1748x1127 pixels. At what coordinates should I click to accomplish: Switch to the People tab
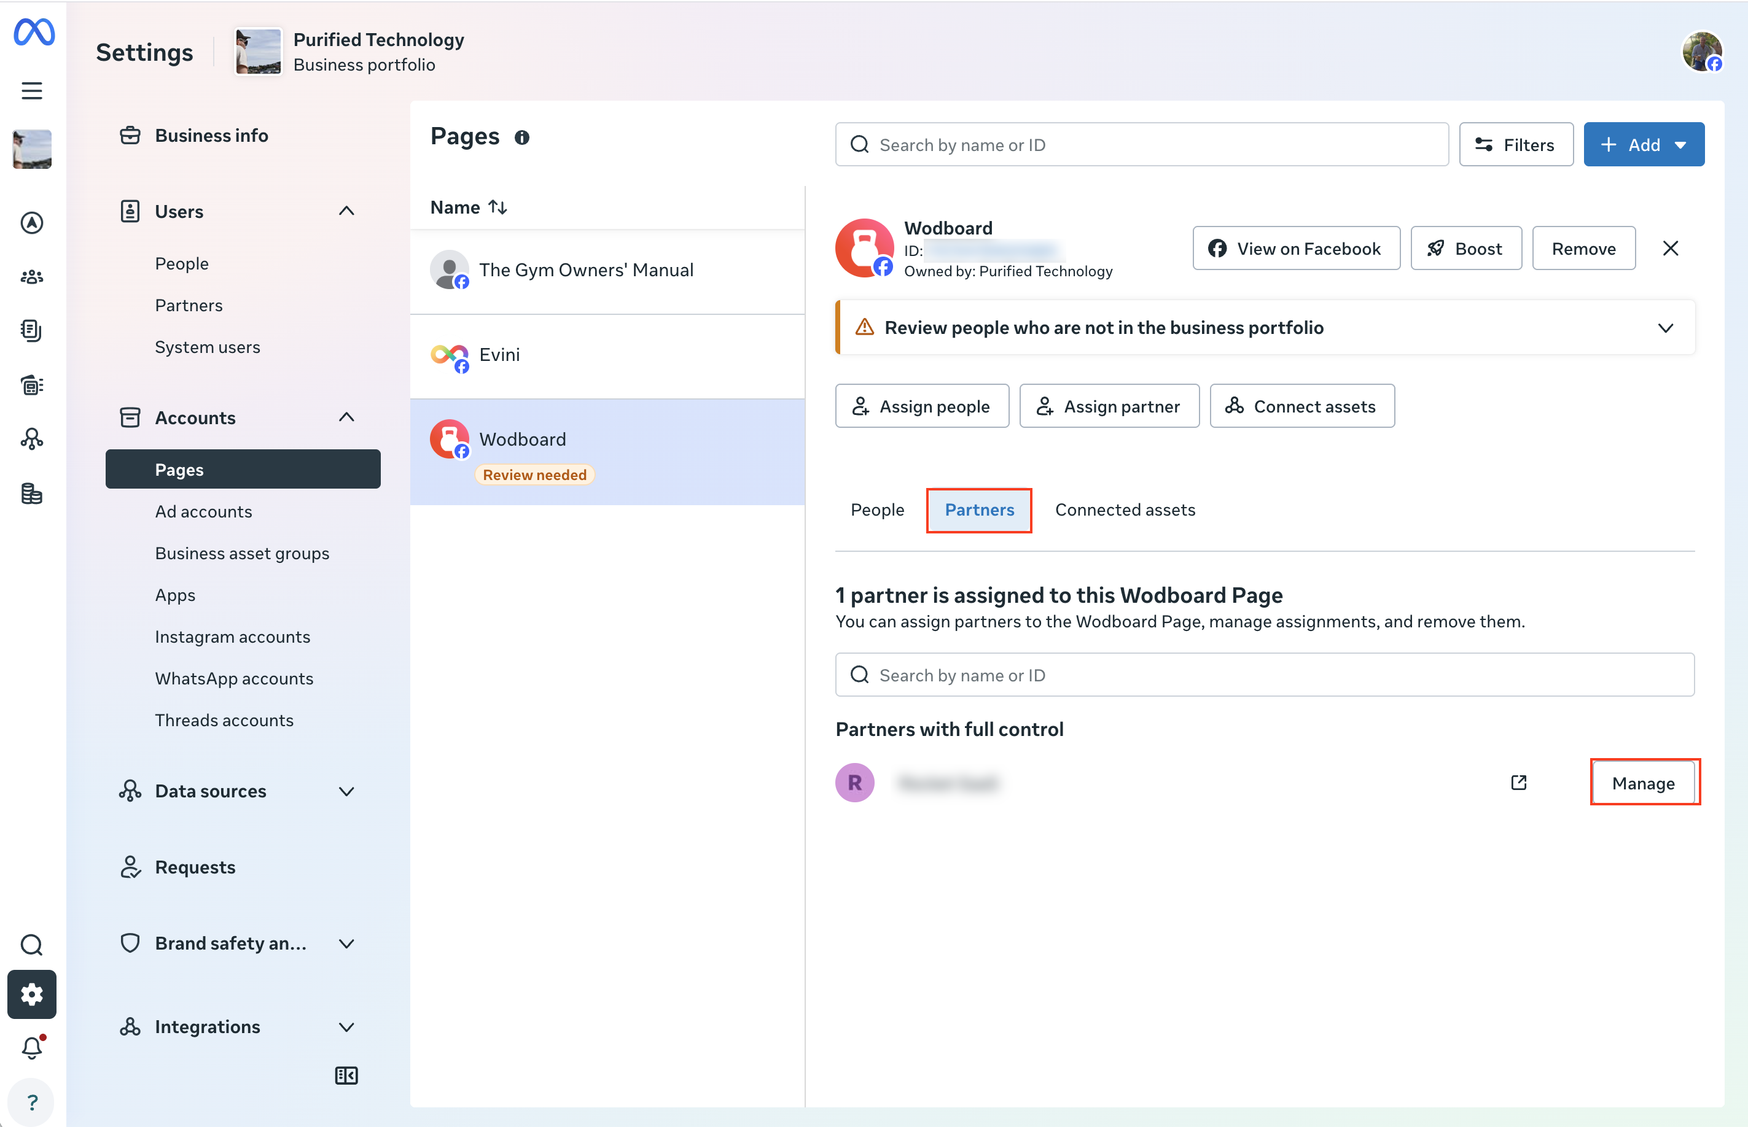[x=877, y=510]
